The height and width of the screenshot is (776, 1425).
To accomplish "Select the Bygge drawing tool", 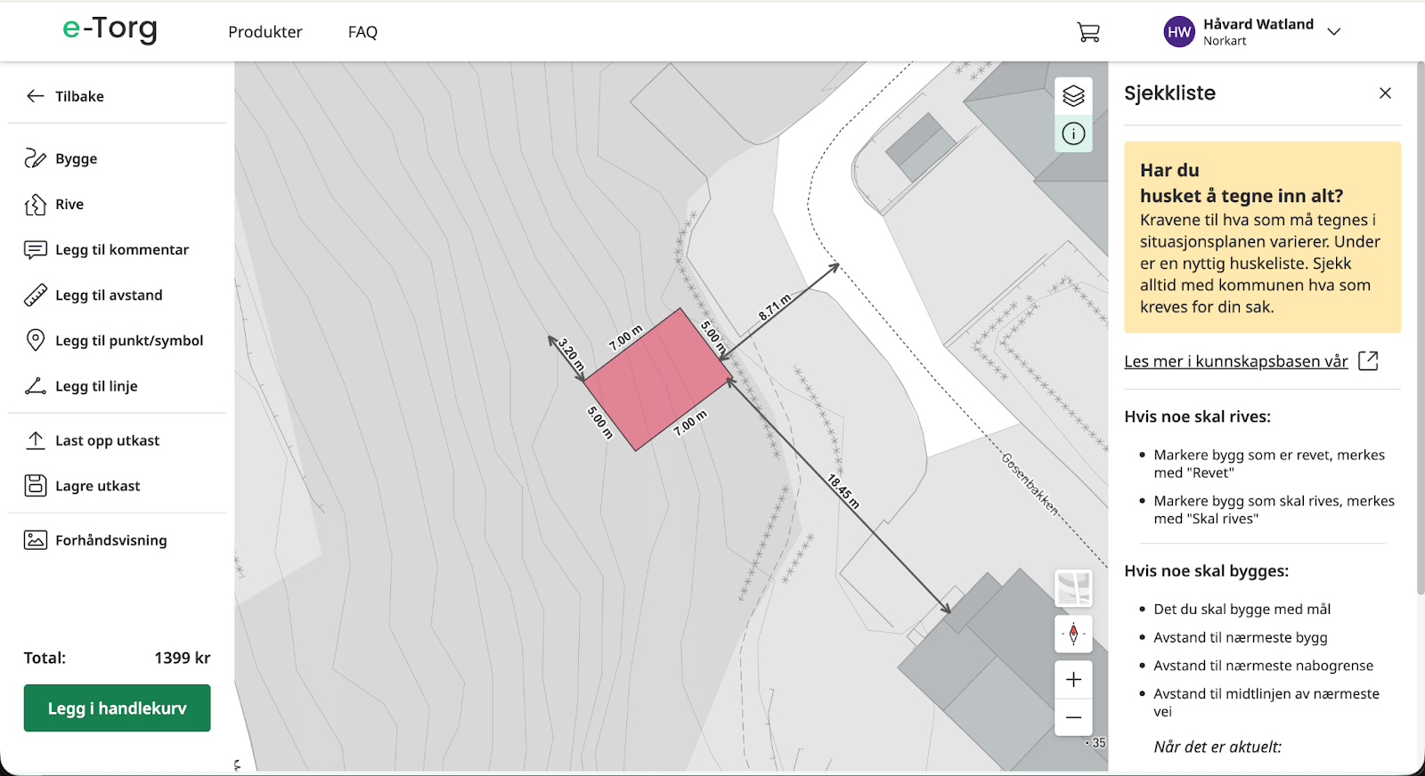I will (x=76, y=158).
